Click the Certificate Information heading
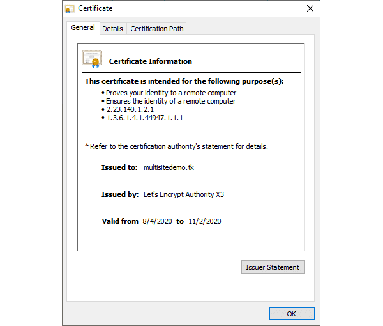383x326 pixels. click(151, 61)
